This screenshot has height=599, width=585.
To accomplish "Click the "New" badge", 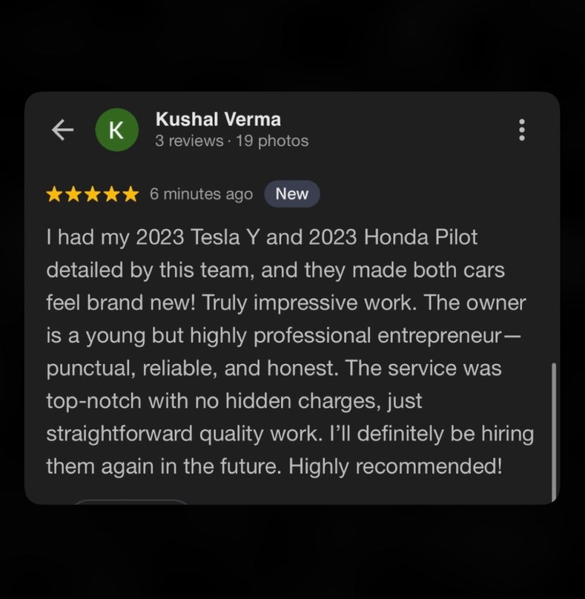I will [292, 194].
